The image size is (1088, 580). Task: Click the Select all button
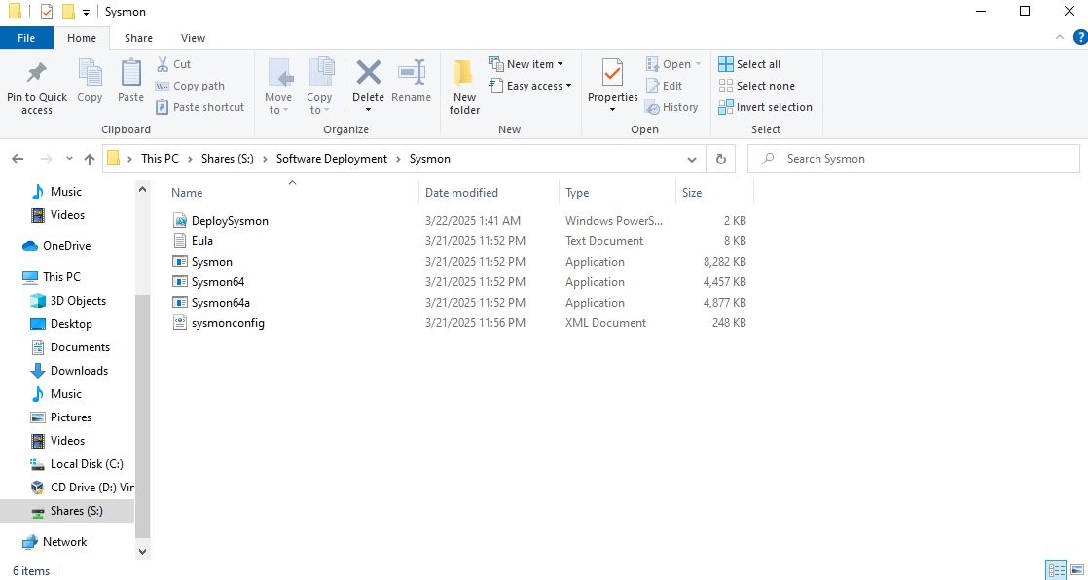tap(749, 64)
